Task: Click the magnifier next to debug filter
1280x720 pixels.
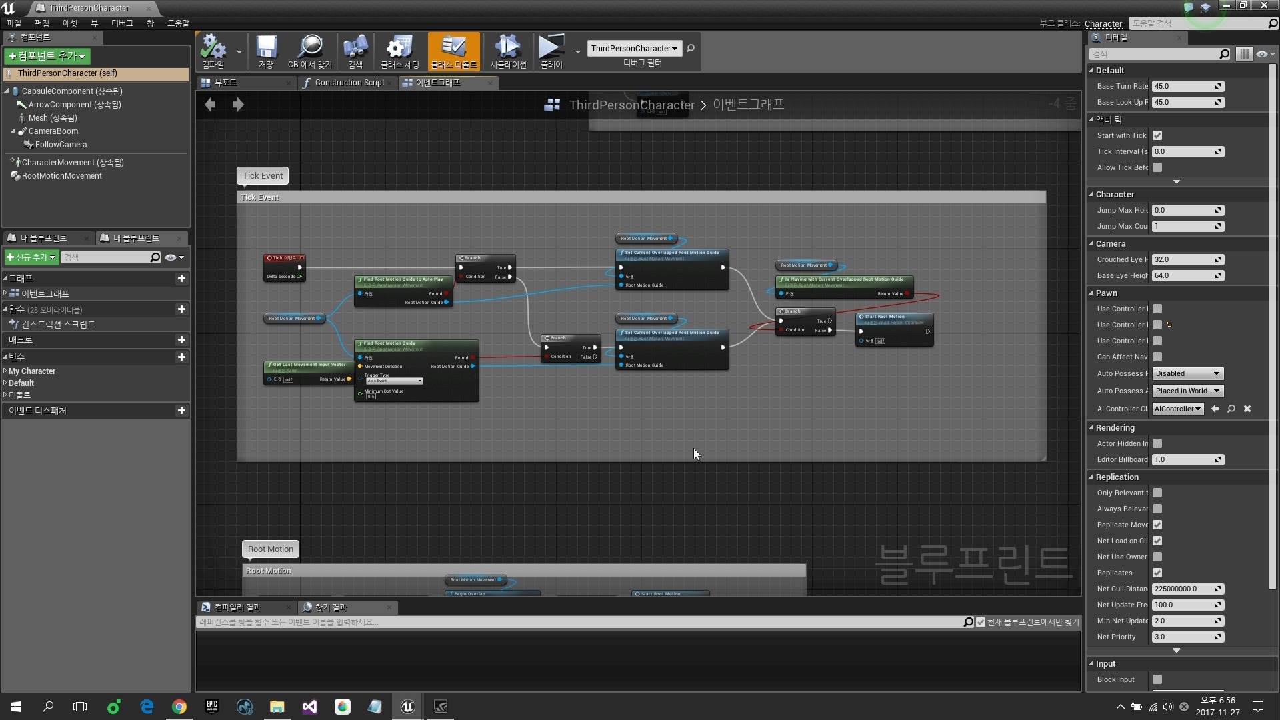Action: click(691, 48)
